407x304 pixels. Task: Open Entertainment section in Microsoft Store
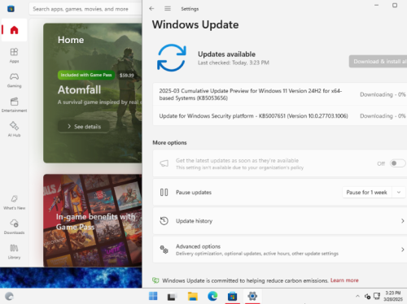(x=14, y=105)
